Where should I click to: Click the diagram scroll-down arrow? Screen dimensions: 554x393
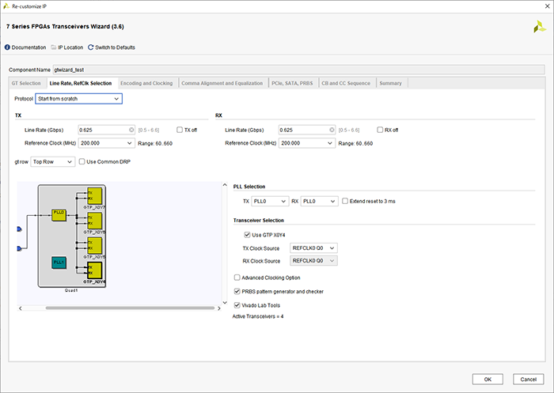point(225,303)
